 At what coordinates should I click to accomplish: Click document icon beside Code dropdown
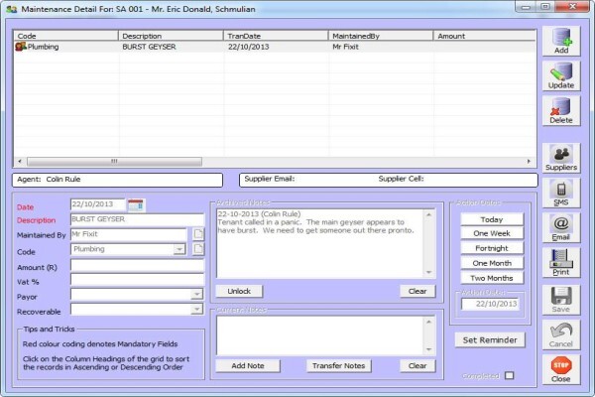click(x=198, y=249)
